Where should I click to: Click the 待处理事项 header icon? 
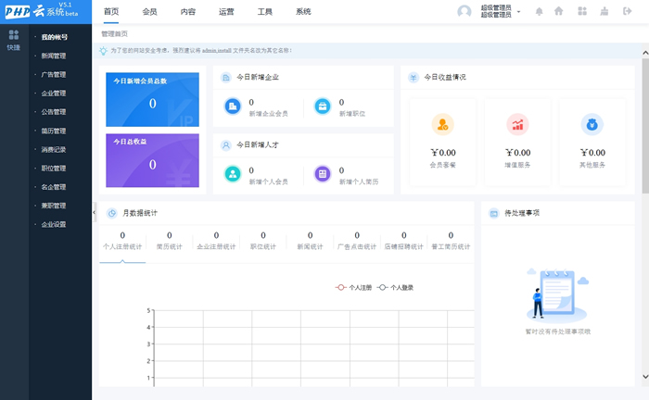(x=494, y=213)
